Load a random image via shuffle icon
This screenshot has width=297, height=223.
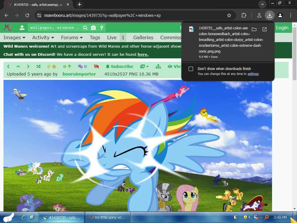[38, 66]
